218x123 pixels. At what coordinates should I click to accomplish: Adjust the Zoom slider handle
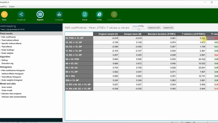[139, 29]
